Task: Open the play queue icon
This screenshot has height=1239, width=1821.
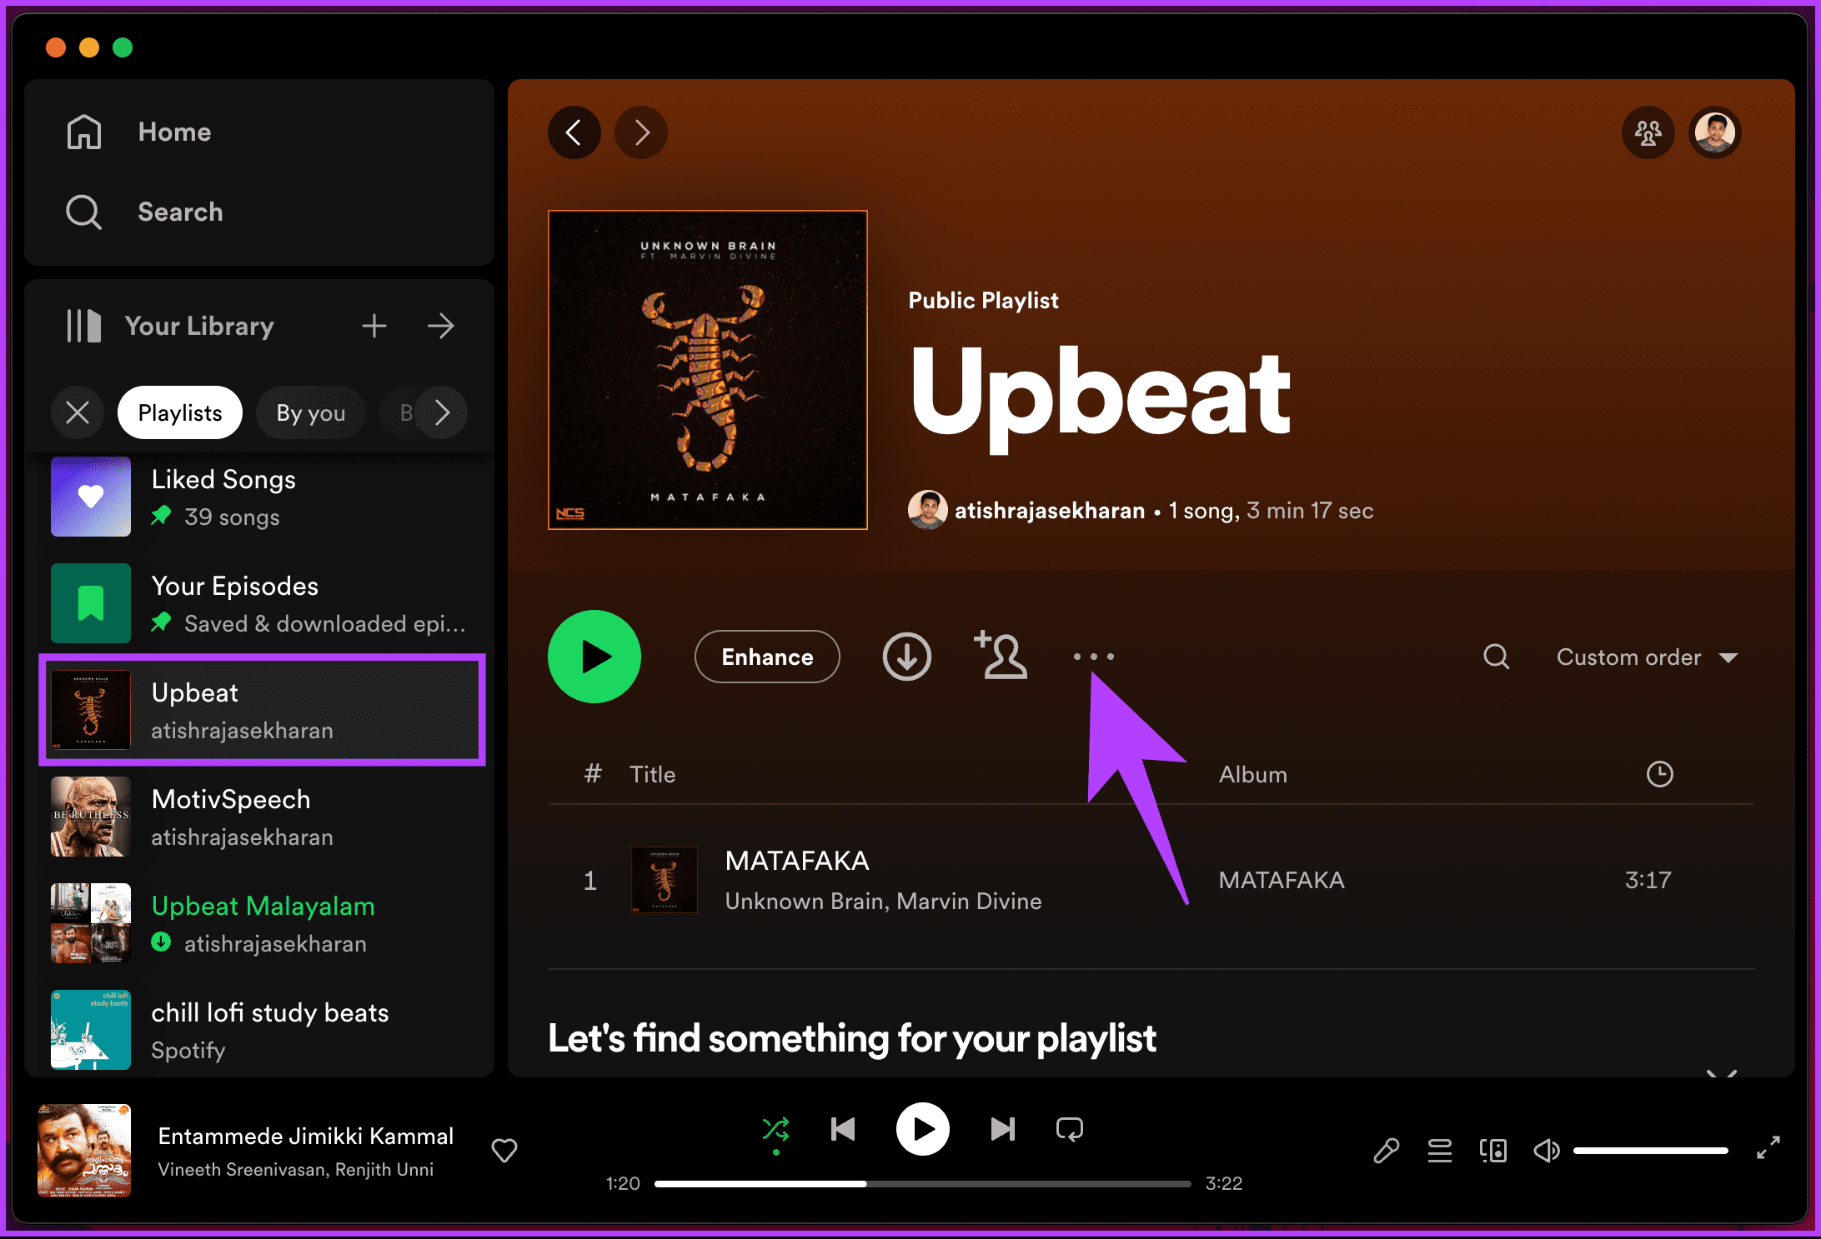Action: 1440,1151
